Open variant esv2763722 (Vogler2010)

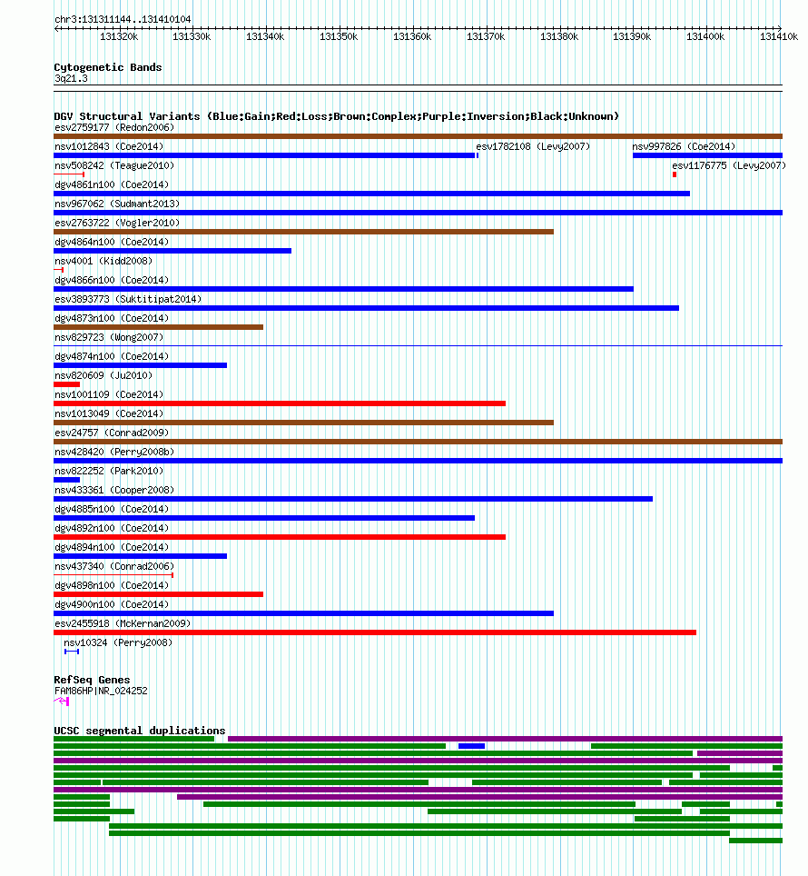117,223
